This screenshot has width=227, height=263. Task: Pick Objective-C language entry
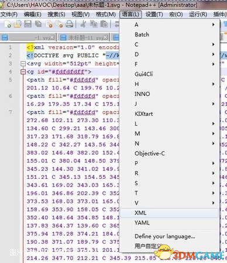(169, 153)
